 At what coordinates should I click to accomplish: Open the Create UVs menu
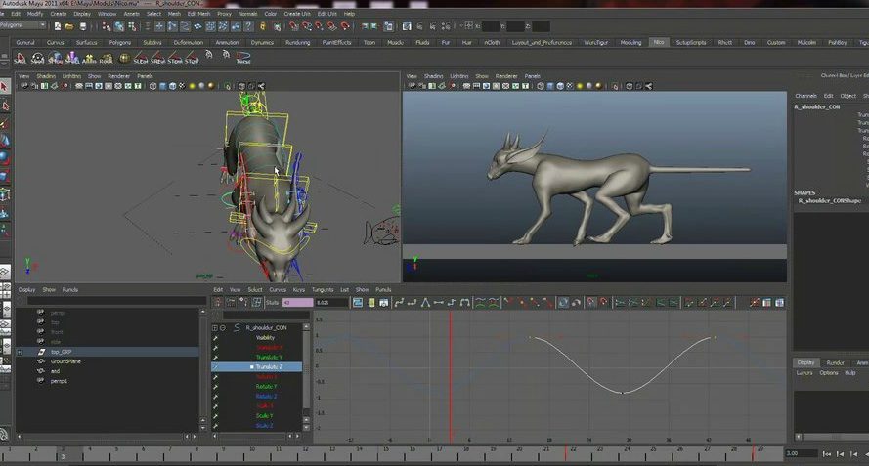click(x=297, y=14)
